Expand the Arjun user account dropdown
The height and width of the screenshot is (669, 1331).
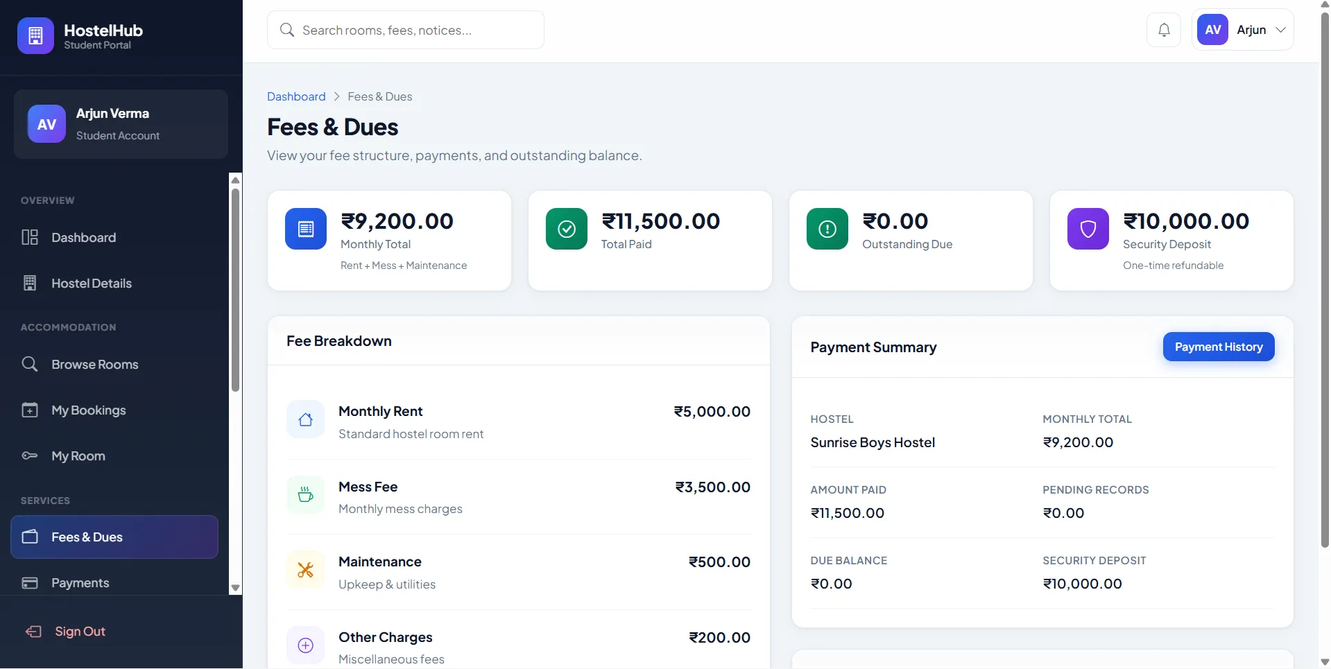(x=1242, y=30)
